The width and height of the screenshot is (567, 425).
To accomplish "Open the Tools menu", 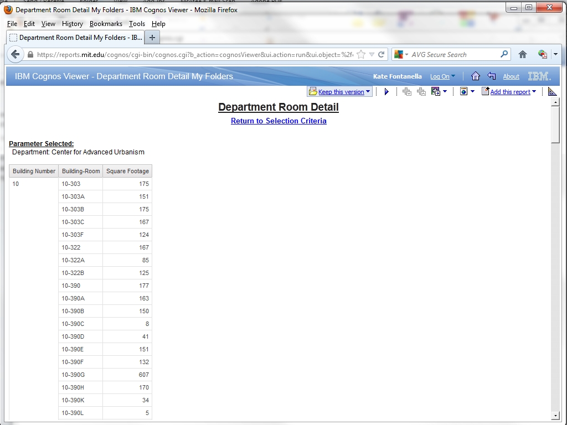I will click(137, 24).
